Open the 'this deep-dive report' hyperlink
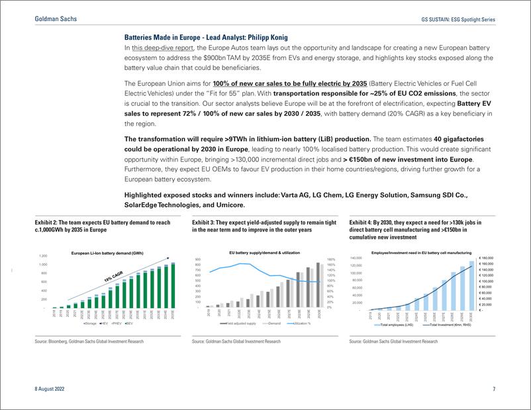Screen dimensions: 531x410 [162, 48]
